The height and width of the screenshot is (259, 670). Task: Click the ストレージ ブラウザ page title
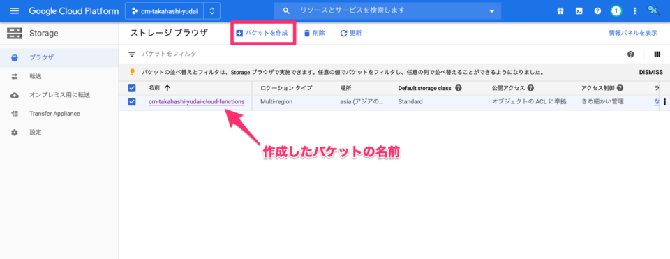pos(169,33)
